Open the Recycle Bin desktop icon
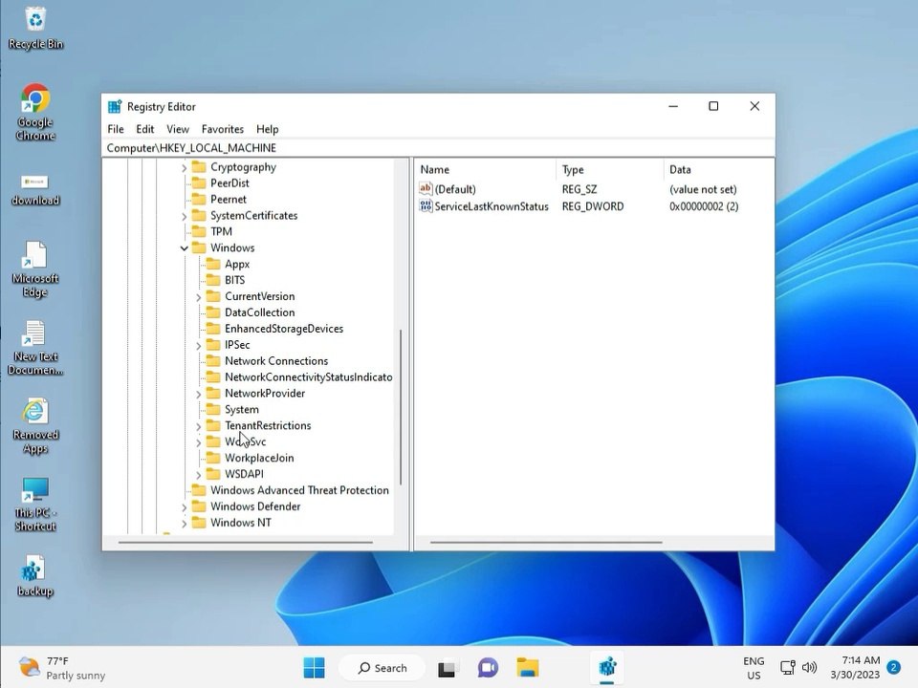 pos(35,28)
